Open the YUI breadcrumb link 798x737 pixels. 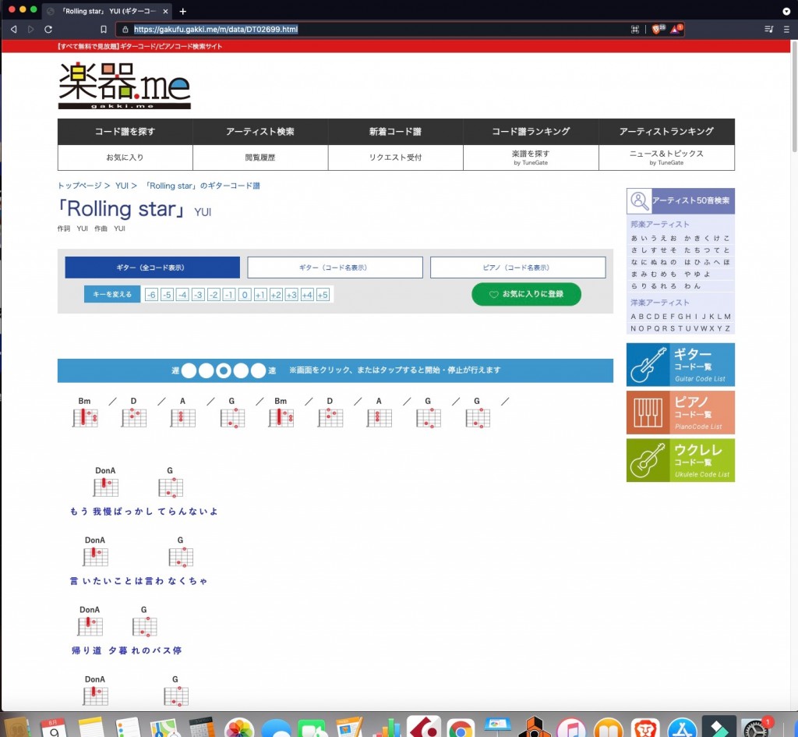pos(121,186)
